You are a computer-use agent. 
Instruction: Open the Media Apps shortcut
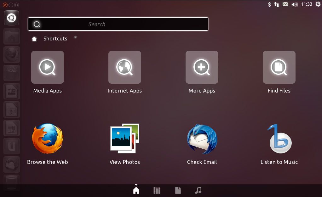click(x=48, y=67)
